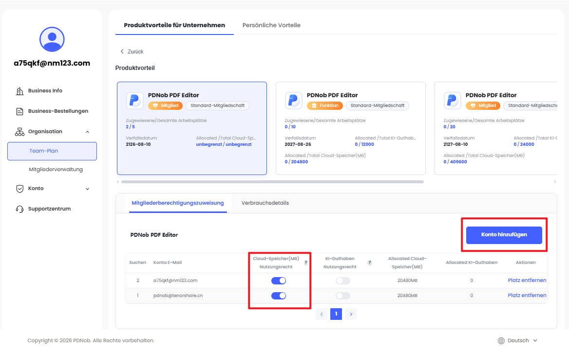
Task: Click the Business Info building icon
Action: pyautogui.click(x=19, y=91)
